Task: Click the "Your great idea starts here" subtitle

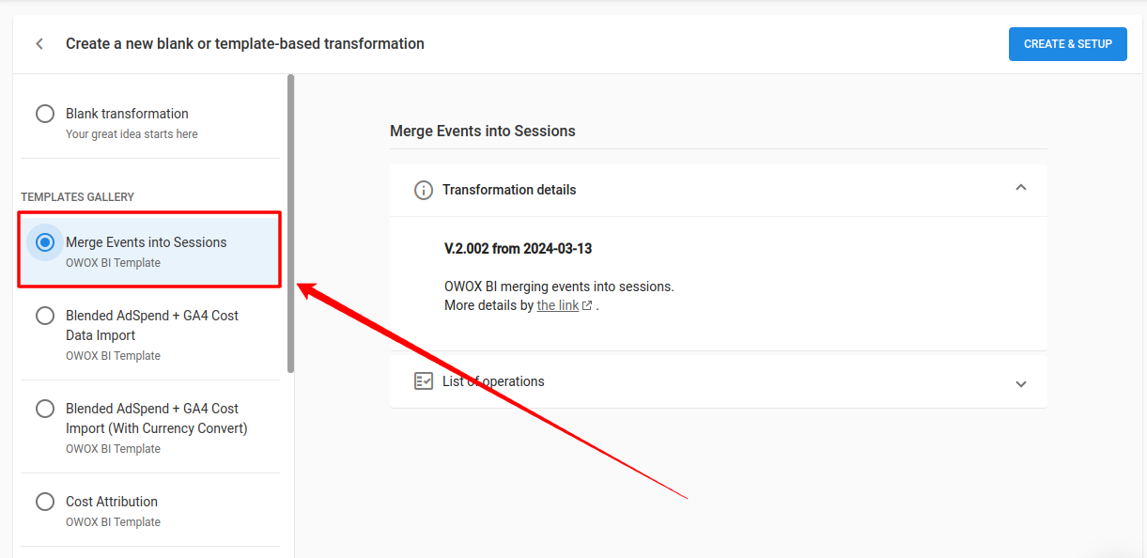Action: pos(132,133)
